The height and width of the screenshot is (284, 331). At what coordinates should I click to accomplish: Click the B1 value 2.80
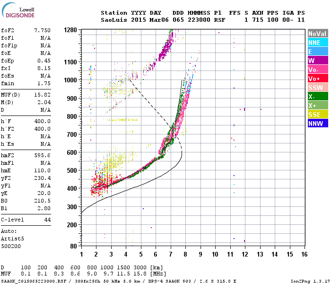pyautogui.click(x=44, y=208)
